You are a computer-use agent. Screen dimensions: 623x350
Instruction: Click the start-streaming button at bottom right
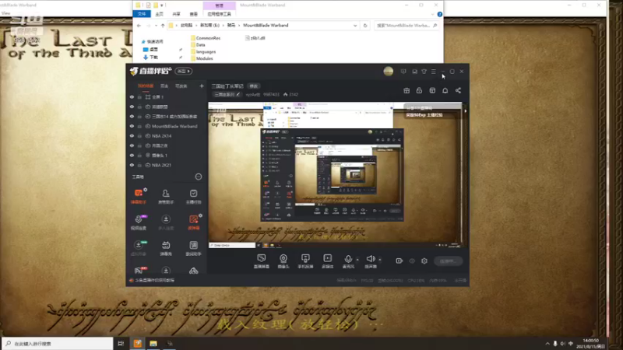(449, 261)
